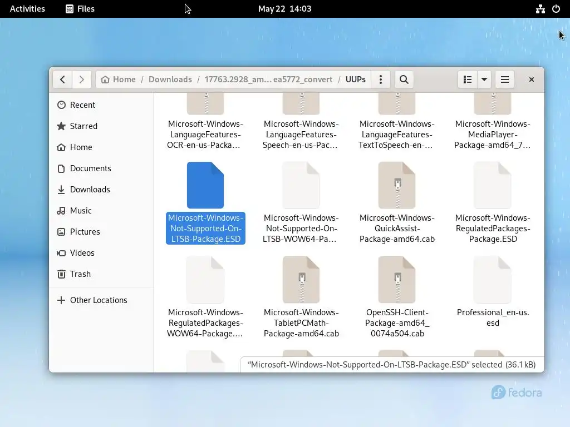The width and height of the screenshot is (570, 427).
Task: Open the search magnifier in Files
Action: click(404, 80)
